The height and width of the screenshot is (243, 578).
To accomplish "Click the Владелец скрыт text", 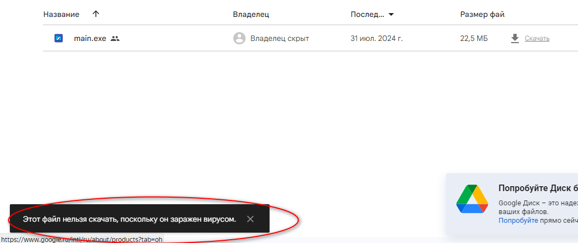I will (280, 38).
